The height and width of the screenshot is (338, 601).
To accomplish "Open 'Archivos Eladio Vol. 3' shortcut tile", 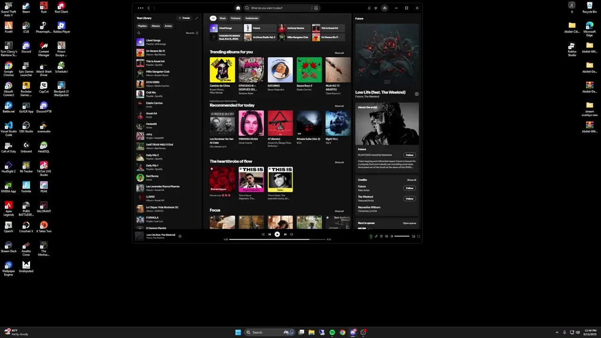I will (x=260, y=37).
